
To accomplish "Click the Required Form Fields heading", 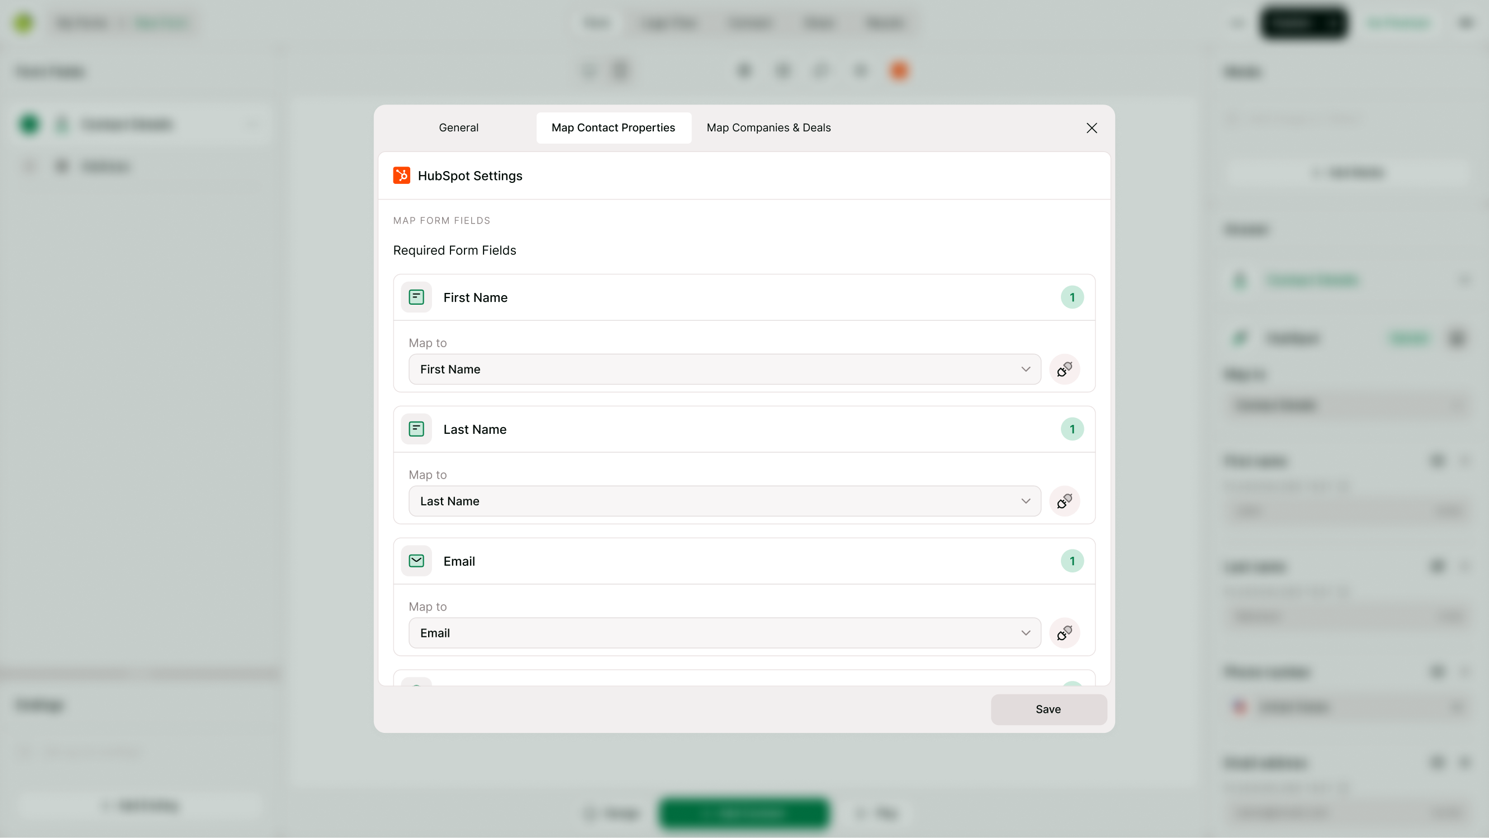I will tap(454, 250).
